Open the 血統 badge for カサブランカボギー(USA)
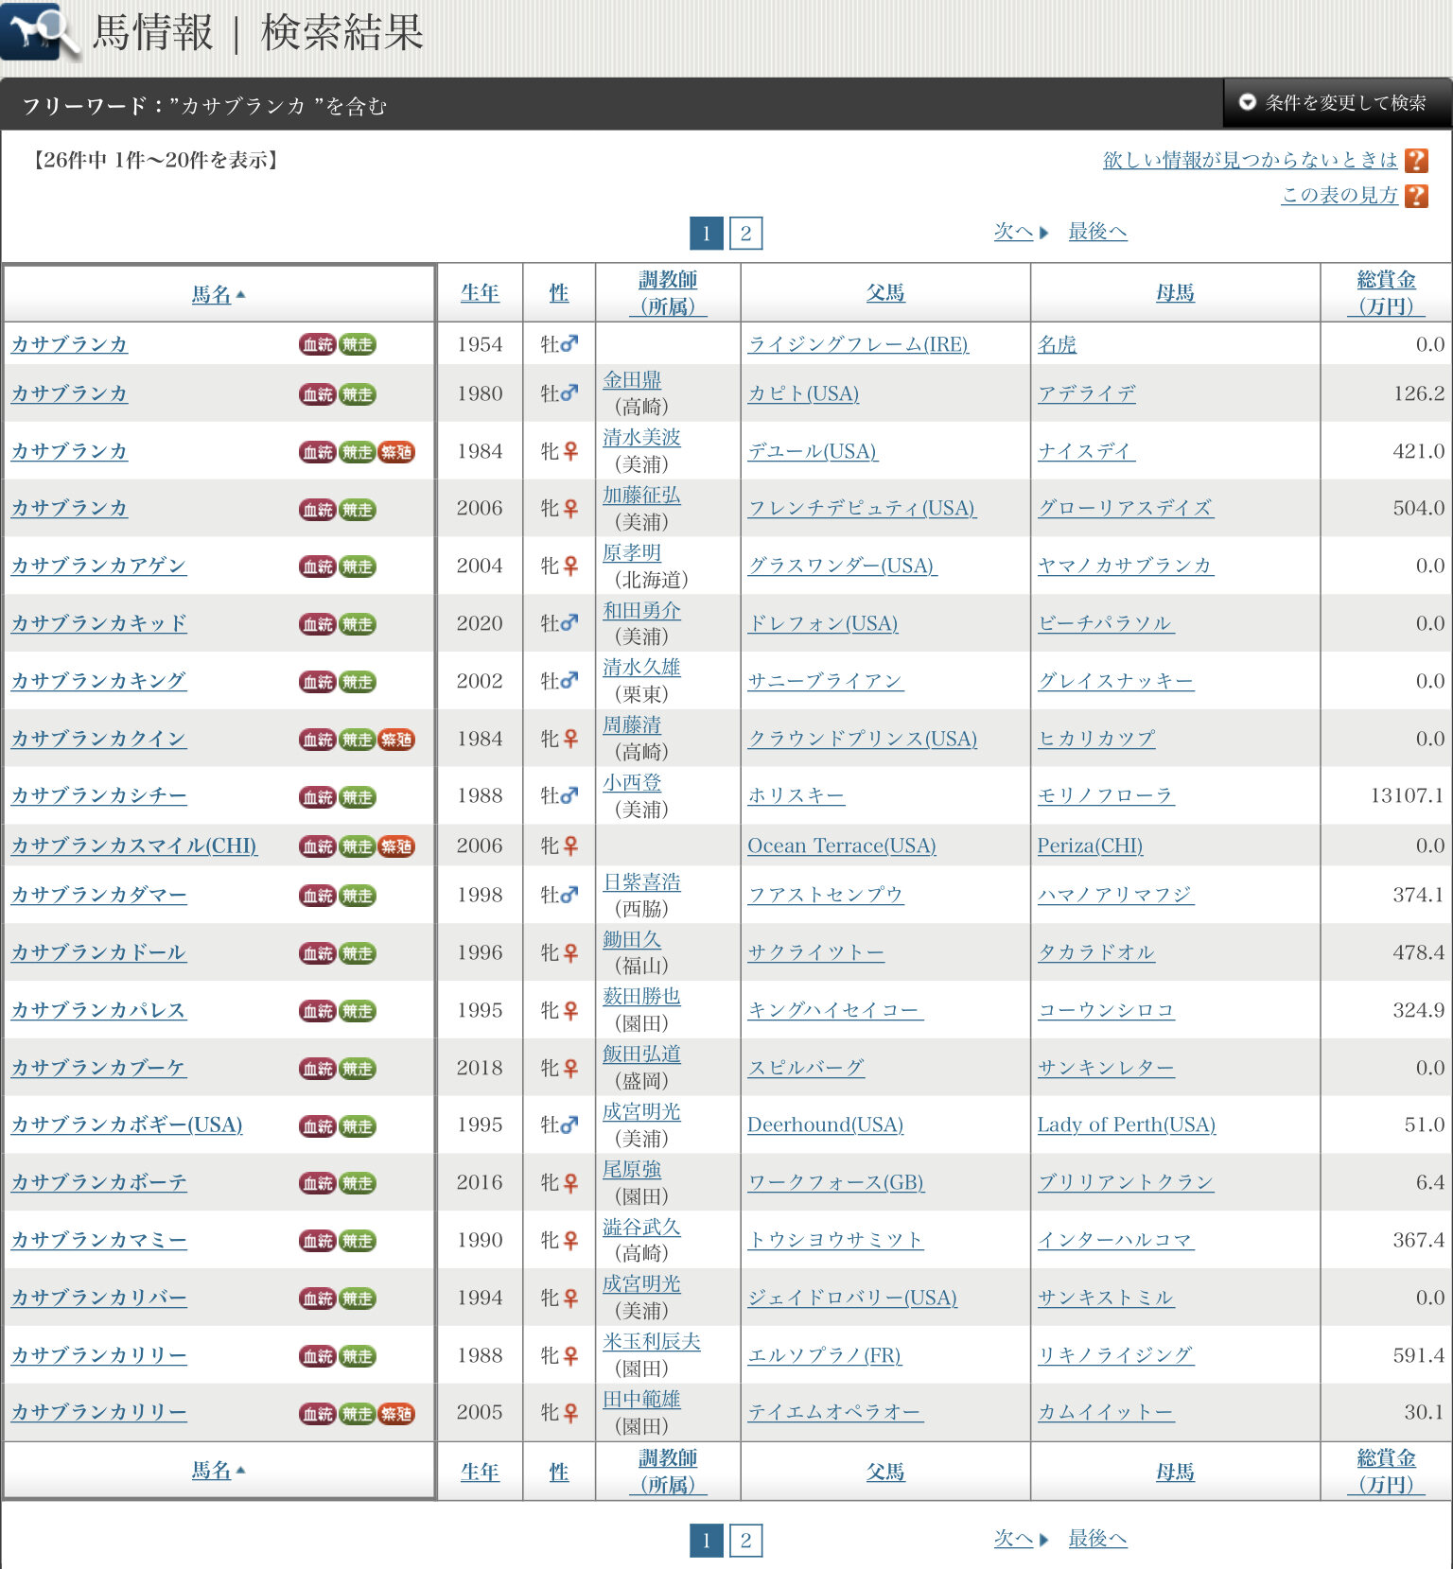This screenshot has width=1453, height=1569. click(317, 1126)
